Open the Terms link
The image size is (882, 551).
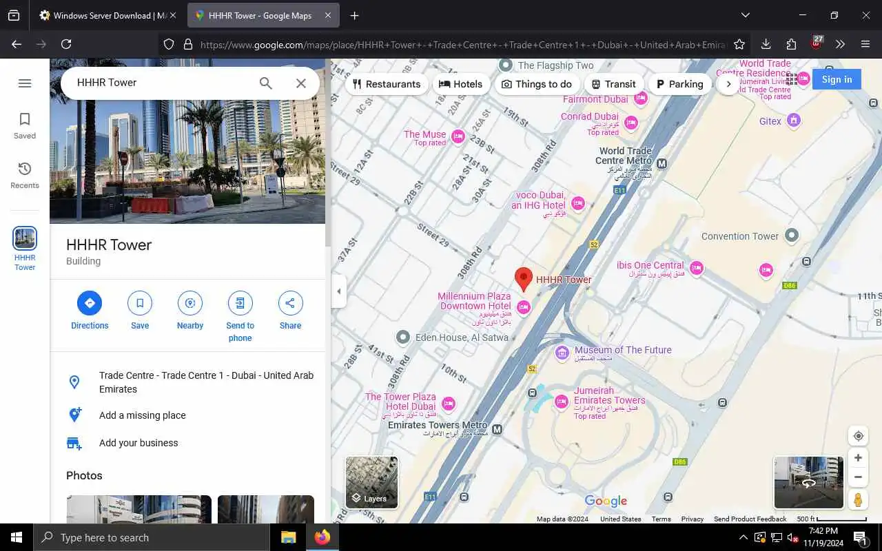point(661,519)
